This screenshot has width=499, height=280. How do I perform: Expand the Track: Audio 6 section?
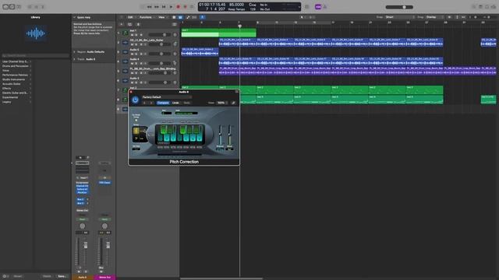pos(75,59)
